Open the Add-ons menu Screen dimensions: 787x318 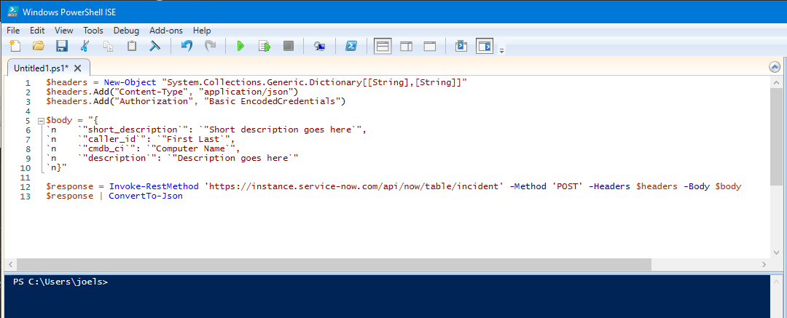click(165, 30)
